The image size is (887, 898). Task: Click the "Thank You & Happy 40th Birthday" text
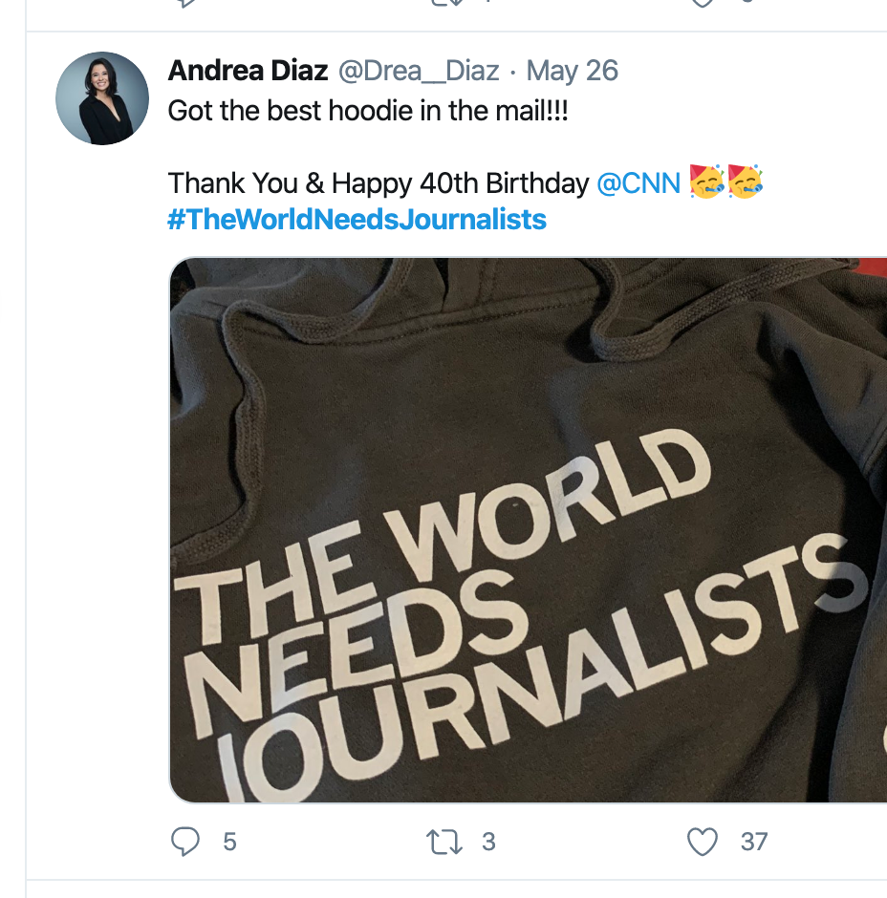click(379, 183)
